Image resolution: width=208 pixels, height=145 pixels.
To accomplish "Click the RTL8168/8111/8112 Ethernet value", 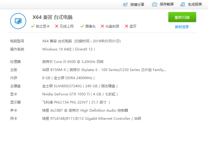I will (x=92, y=118).
